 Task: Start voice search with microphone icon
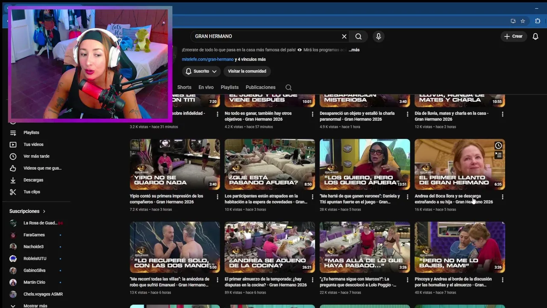click(378, 36)
